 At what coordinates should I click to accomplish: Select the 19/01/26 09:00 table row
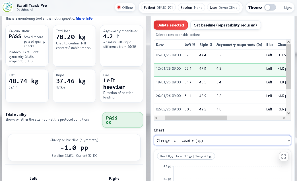[x=220, y=83]
